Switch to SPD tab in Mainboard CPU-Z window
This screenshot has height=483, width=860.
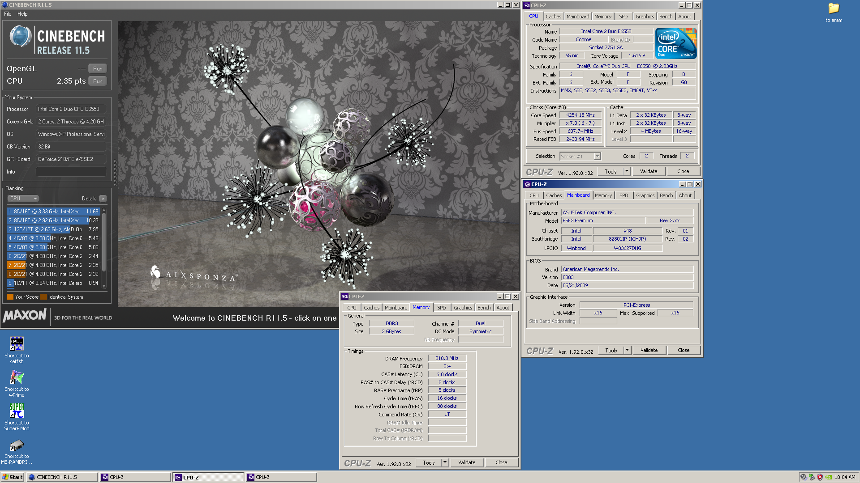(623, 195)
